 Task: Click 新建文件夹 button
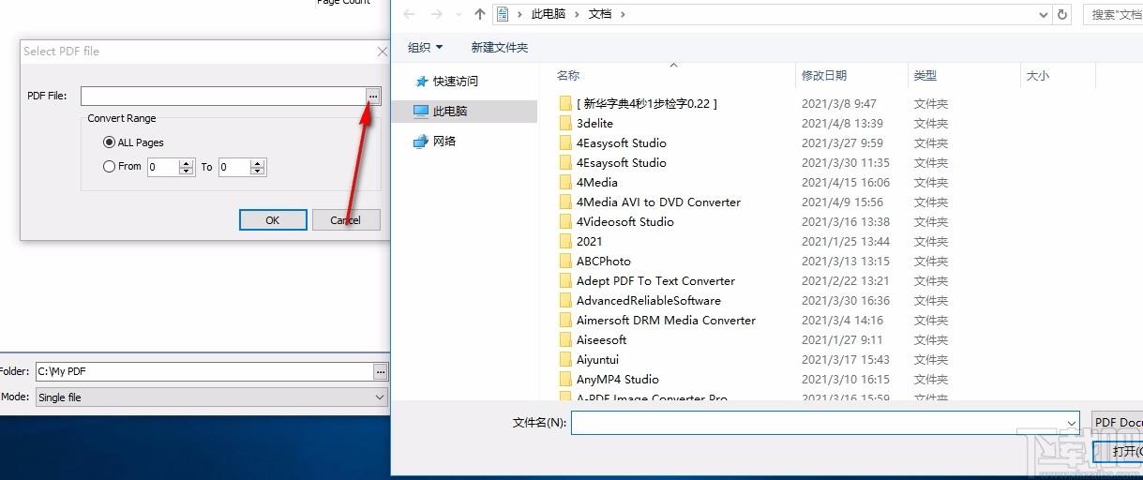pyautogui.click(x=500, y=47)
